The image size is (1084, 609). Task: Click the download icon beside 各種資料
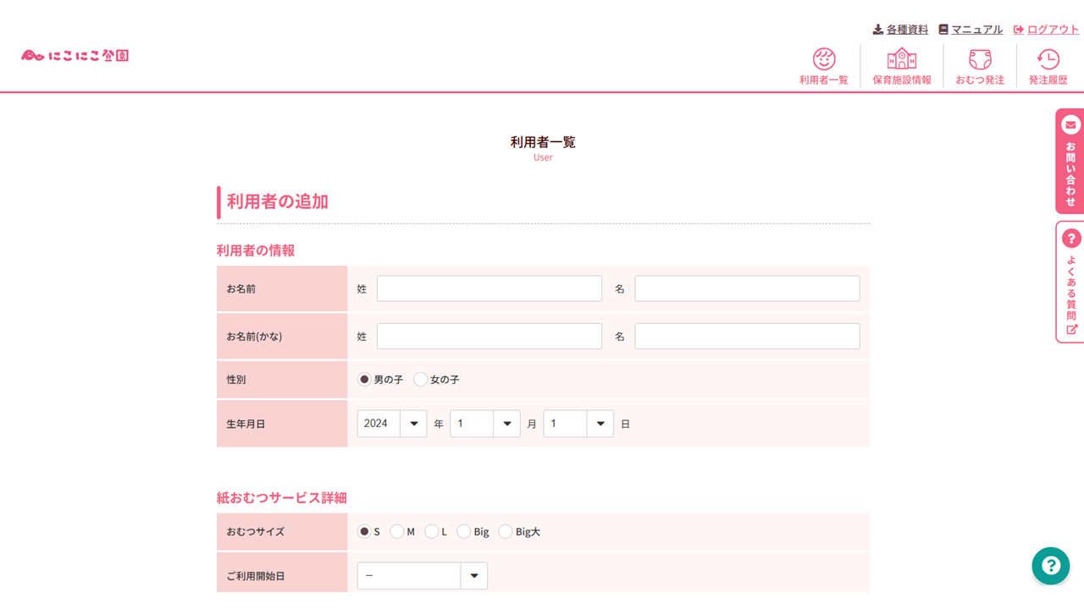(877, 29)
